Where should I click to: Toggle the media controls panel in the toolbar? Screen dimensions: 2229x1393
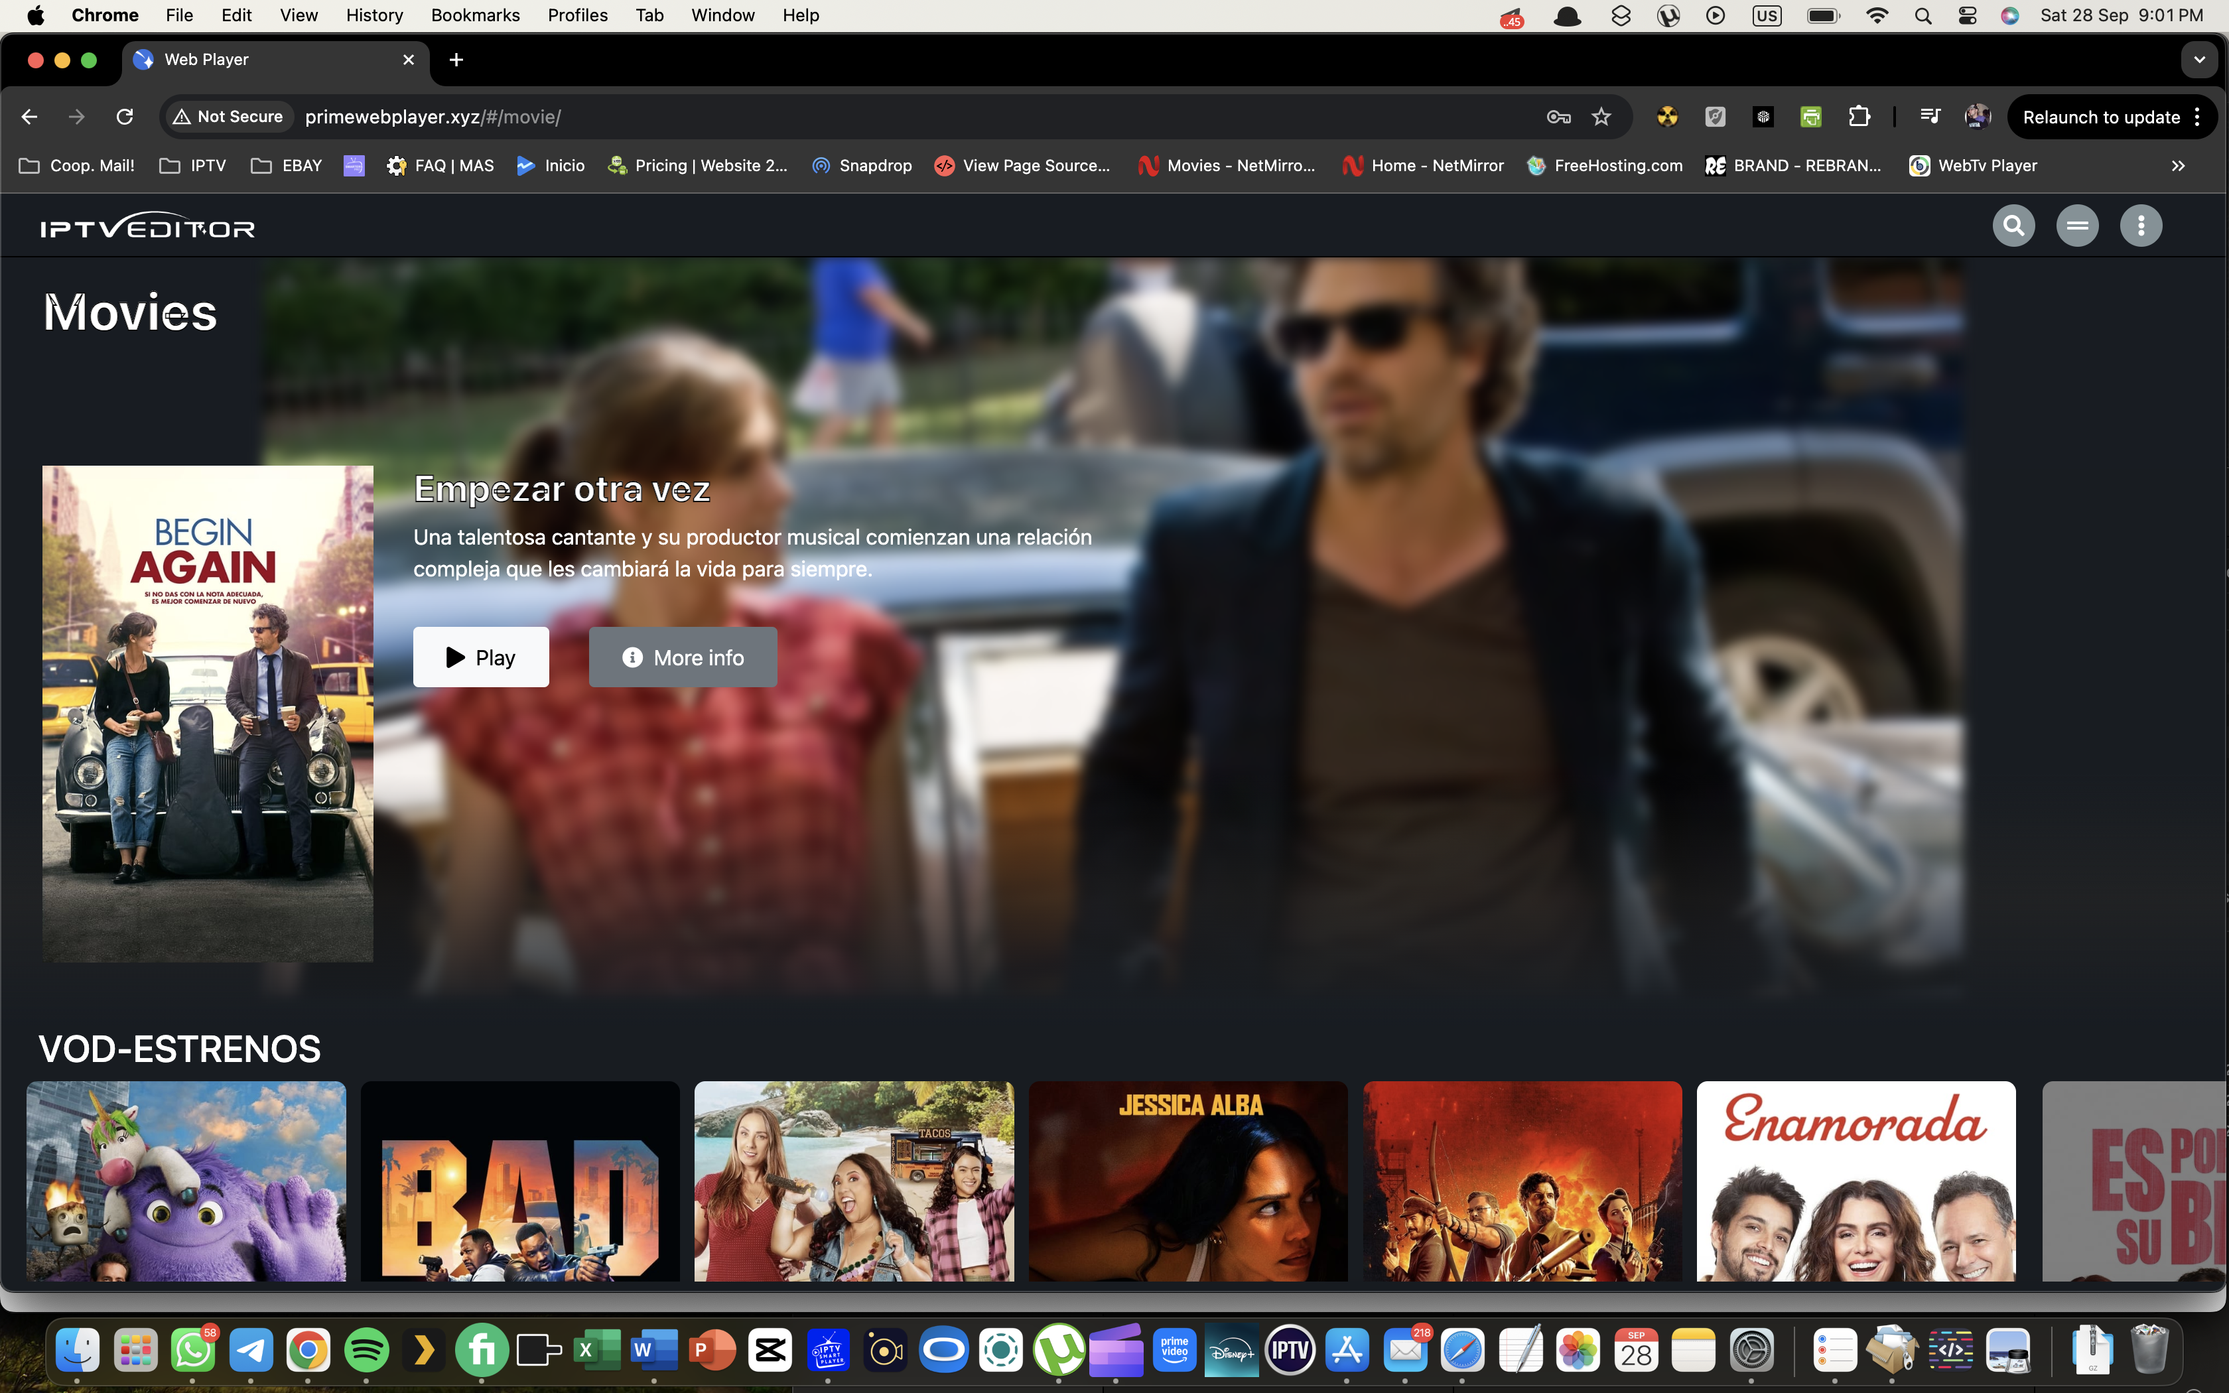pos(1930,116)
